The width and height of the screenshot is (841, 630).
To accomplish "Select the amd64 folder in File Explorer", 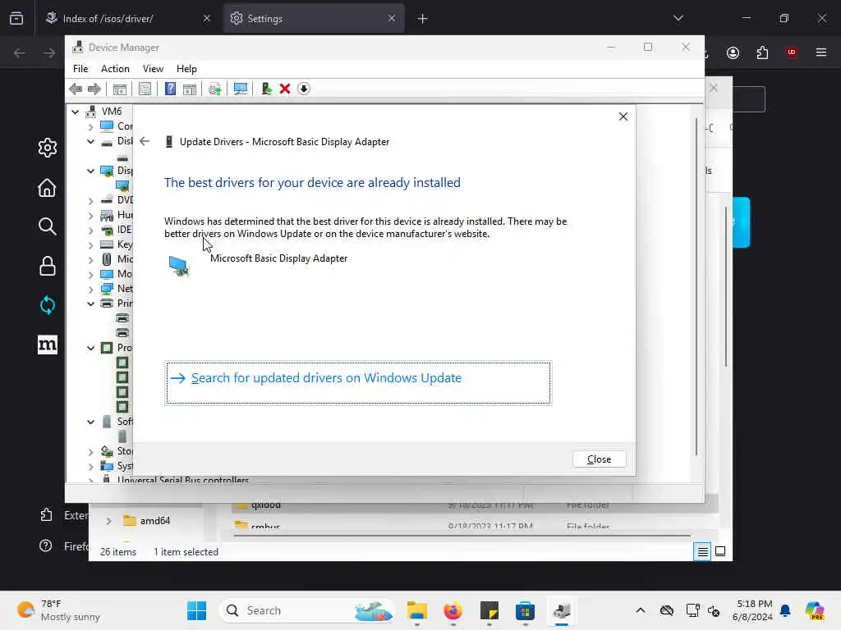I will click(x=146, y=521).
